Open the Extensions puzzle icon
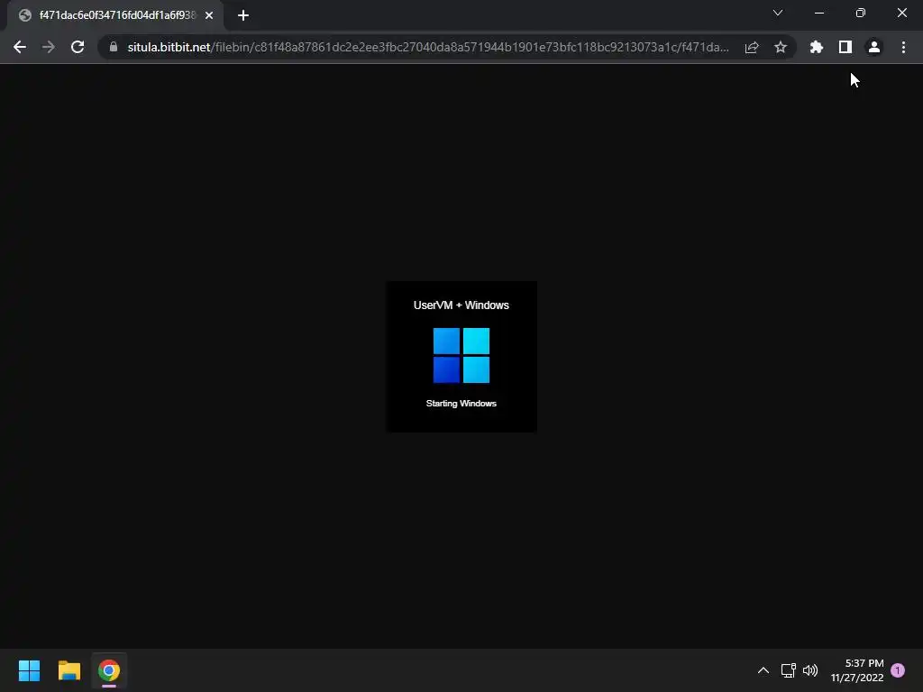Viewport: 923px width, 692px height. tap(817, 47)
